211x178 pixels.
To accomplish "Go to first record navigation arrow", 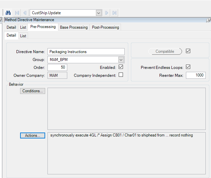I will coord(17,13).
